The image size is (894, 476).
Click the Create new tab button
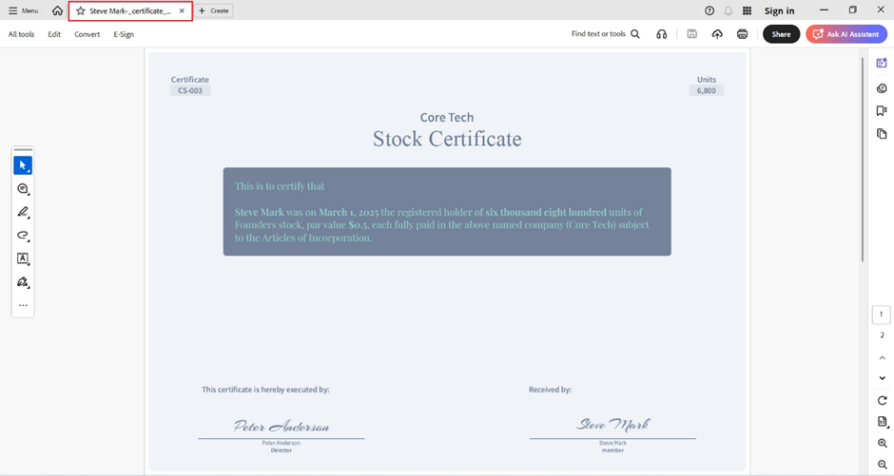pyautogui.click(x=214, y=10)
